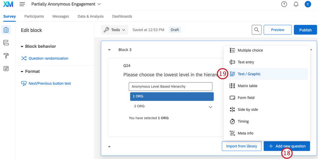The height and width of the screenshot is (159, 318).
Task: Choose Matrix table from question menu
Action: click(x=247, y=86)
